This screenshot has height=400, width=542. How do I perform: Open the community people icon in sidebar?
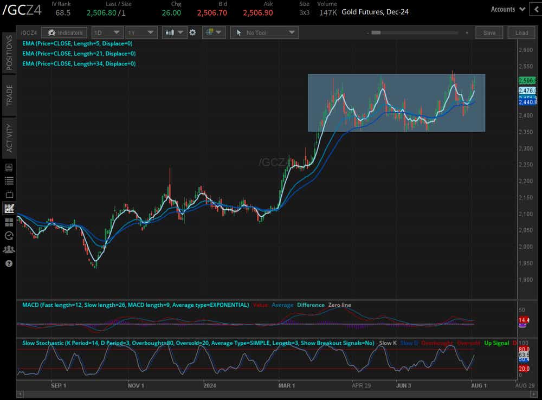coord(9,249)
